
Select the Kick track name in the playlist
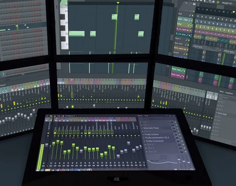(180, 14)
